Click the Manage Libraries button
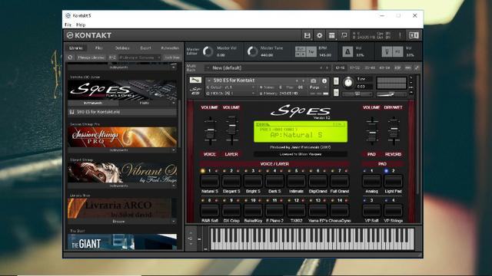This screenshot has width=492, height=276. point(91,58)
